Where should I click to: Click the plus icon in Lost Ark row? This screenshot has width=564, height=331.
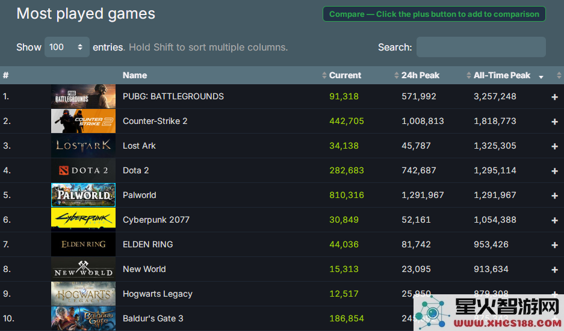click(554, 146)
